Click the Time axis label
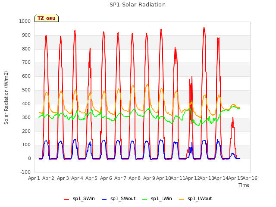This screenshot has width=276, height=207. pos(244,185)
